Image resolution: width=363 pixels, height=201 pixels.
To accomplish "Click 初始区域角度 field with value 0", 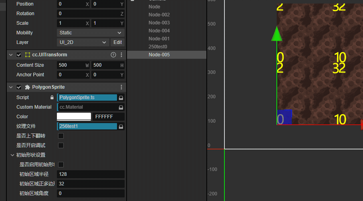I will (x=91, y=193).
